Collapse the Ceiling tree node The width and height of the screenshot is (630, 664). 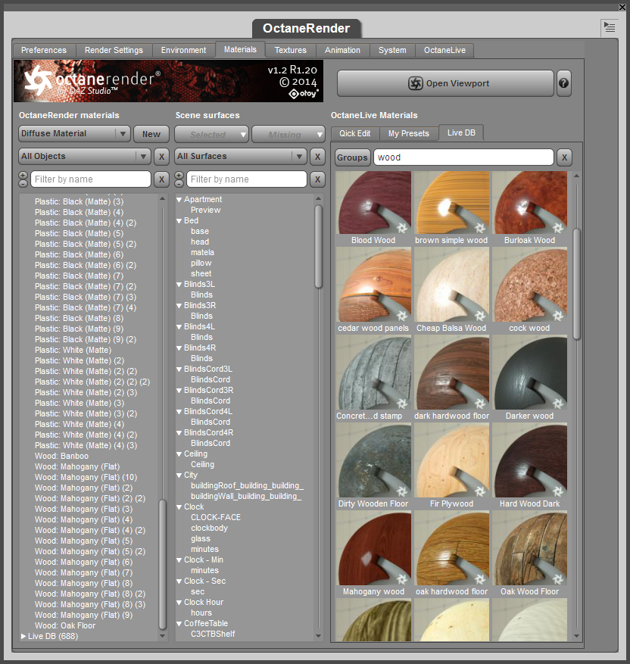pos(179,454)
